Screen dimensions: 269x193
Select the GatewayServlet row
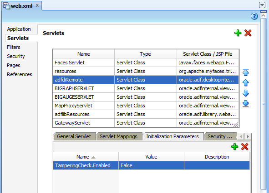(146, 123)
